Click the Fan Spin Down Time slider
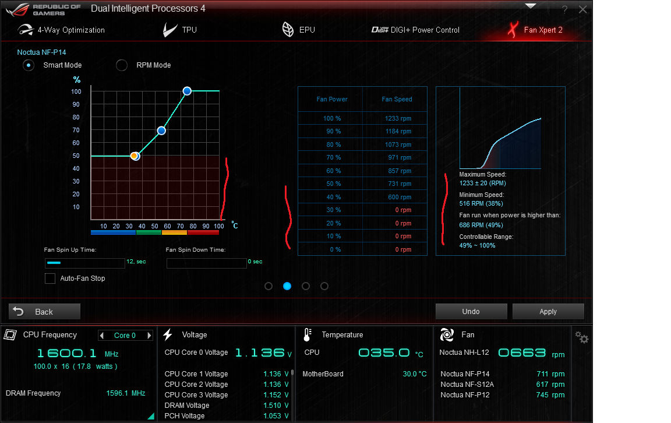 click(207, 263)
